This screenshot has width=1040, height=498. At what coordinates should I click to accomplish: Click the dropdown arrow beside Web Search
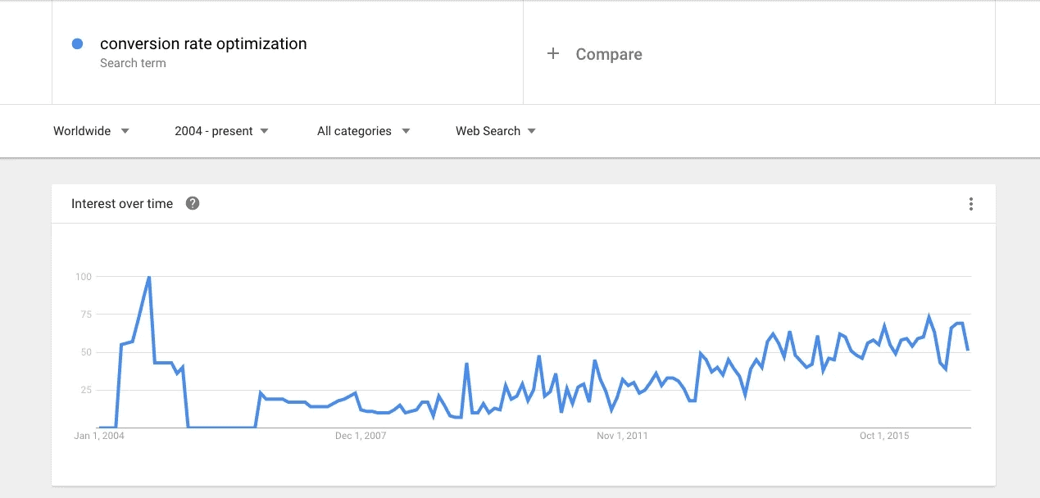click(x=532, y=131)
